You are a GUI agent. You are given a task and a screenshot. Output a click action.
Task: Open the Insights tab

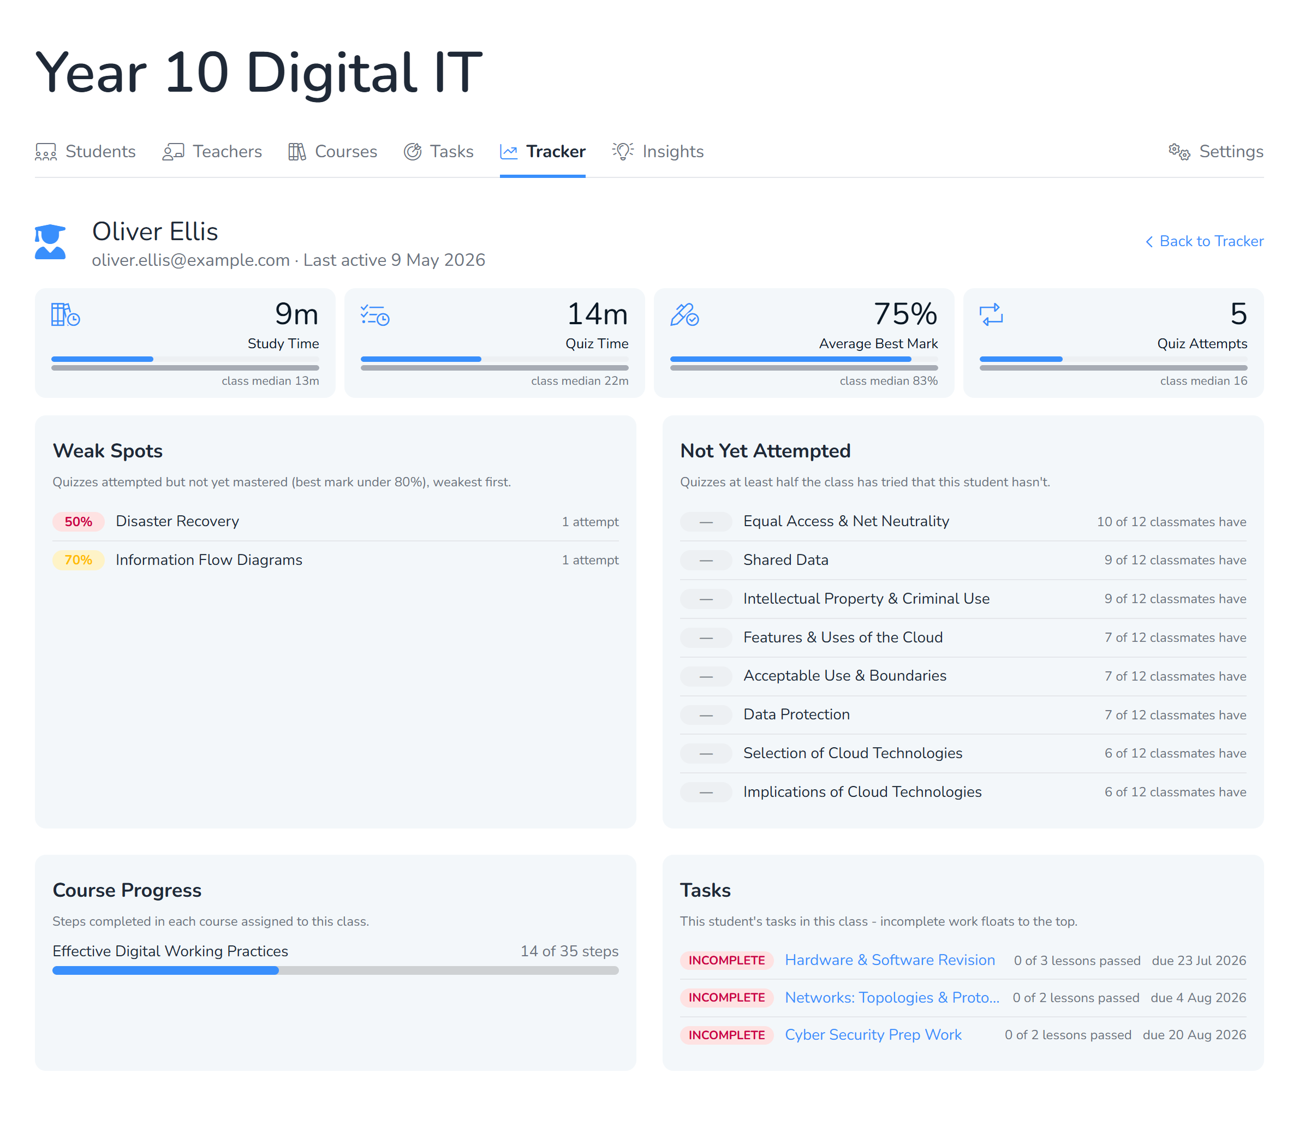pyautogui.click(x=658, y=152)
